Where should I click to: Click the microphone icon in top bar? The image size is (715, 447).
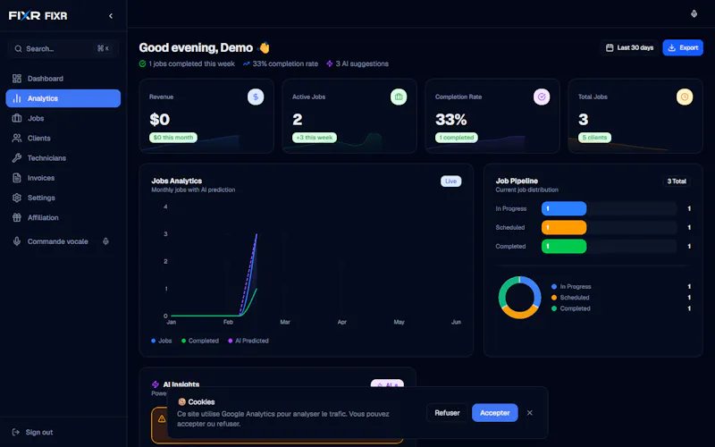(694, 13)
